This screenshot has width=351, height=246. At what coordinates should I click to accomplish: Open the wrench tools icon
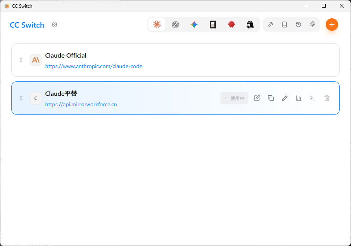click(270, 25)
